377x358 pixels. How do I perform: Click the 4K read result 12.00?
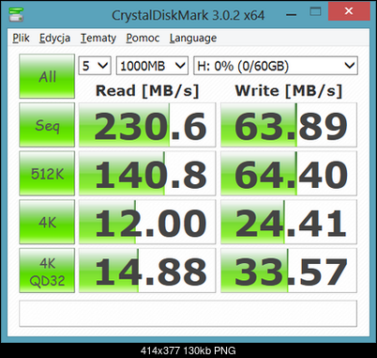point(147,222)
